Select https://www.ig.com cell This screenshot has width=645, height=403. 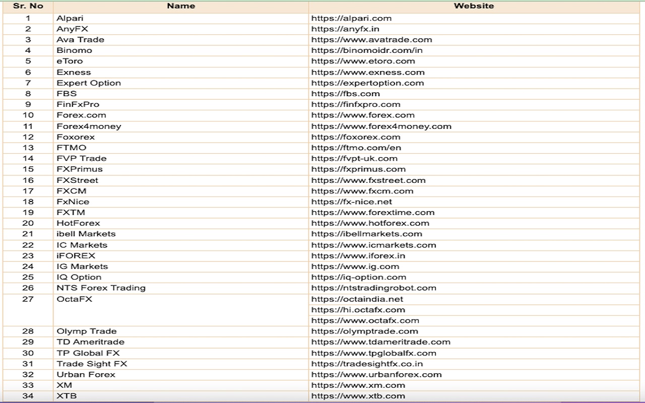(474, 266)
